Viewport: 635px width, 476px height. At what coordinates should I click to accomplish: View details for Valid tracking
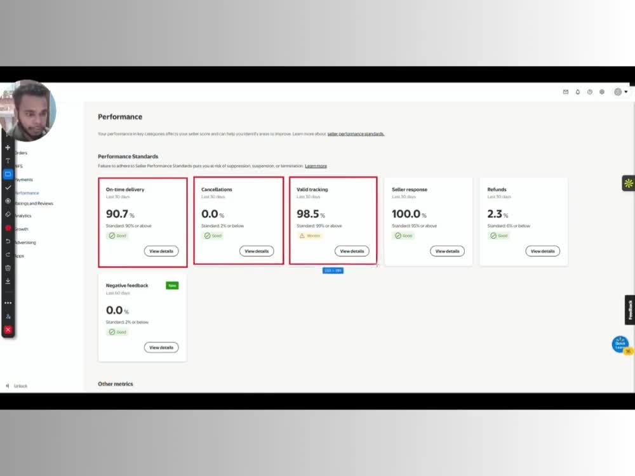(x=352, y=251)
